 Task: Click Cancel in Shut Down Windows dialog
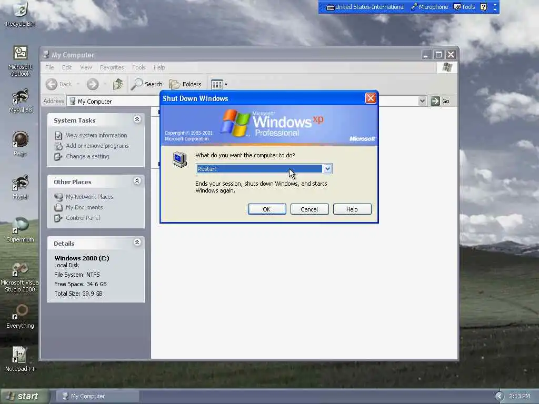pos(310,209)
